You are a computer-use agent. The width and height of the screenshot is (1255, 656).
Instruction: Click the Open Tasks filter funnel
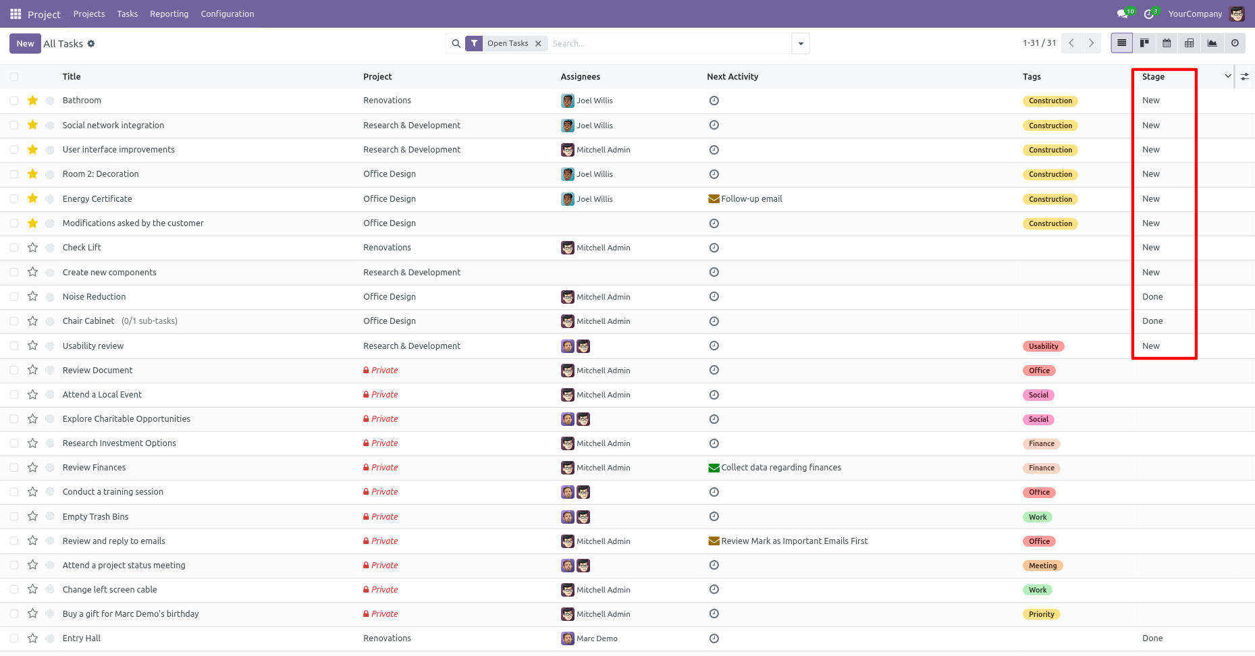tap(475, 43)
